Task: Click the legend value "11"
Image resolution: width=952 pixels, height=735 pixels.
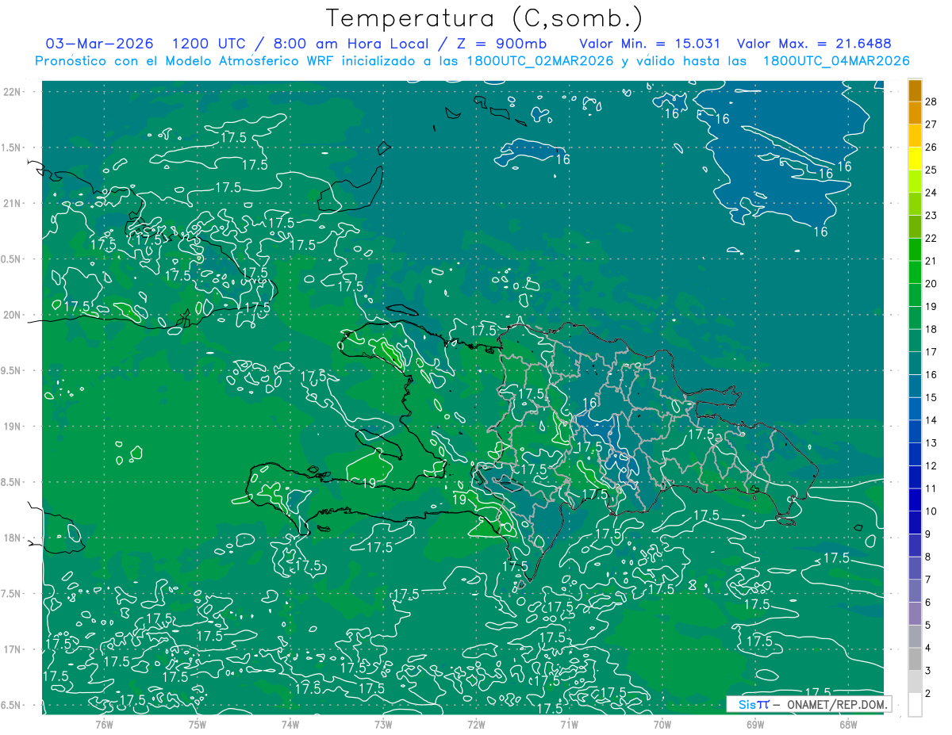Action: [x=931, y=488]
